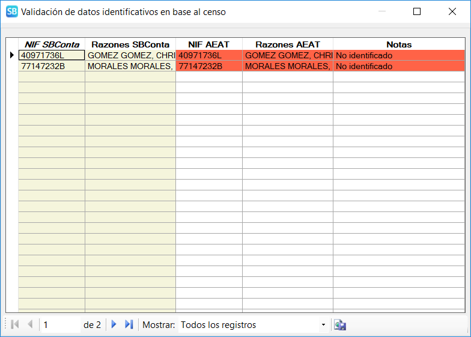
Task: Click the Razones AEAT column header
Action: [288, 44]
